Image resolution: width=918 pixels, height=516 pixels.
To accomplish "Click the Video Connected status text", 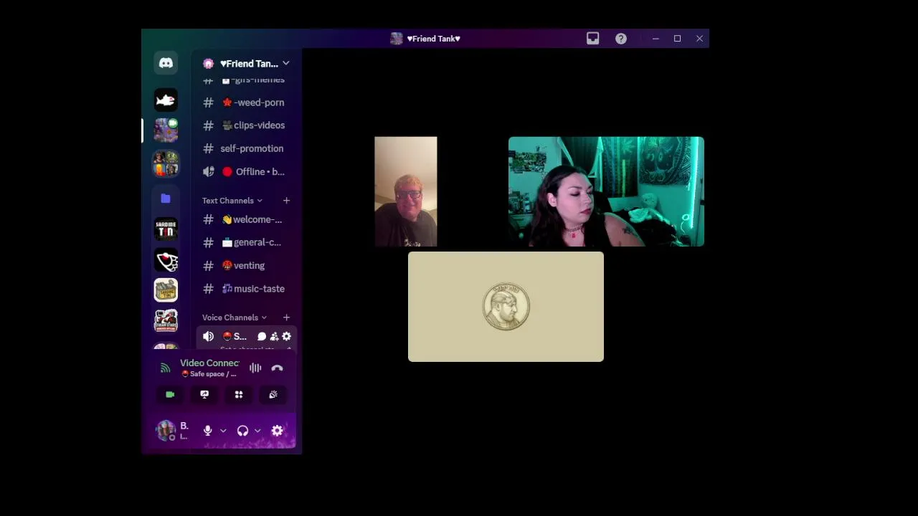I will coord(209,363).
